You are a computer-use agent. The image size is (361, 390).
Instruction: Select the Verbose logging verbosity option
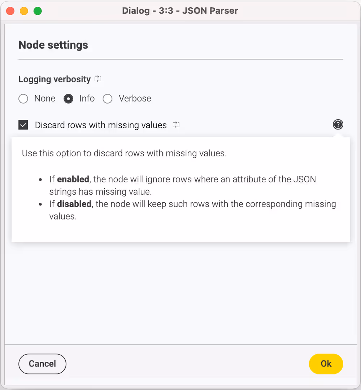107,99
